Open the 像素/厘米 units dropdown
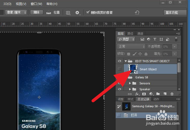The width and height of the screenshot is (190, 130). [16, 12]
